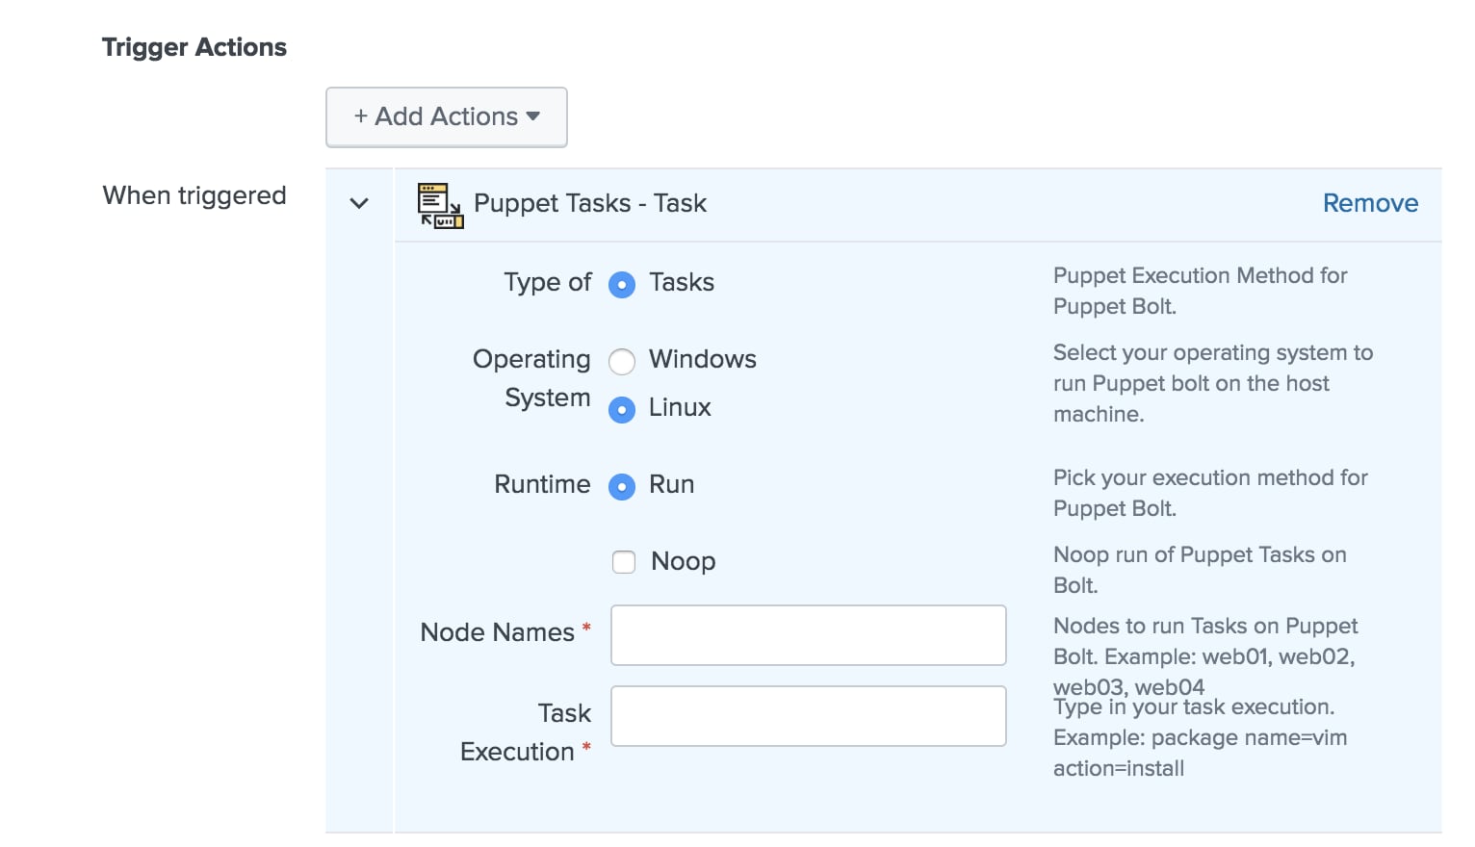The height and width of the screenshot is (847, 1475).
Task: Select the Run runtime option
Action: point(622,487)
